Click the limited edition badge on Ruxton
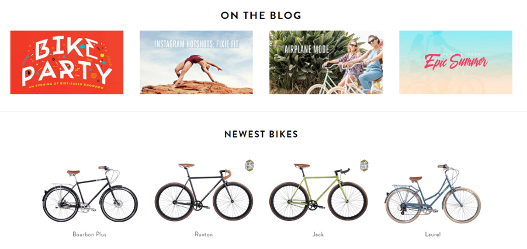The width and height of the screenshot is (527, 249). click(249, 166)
